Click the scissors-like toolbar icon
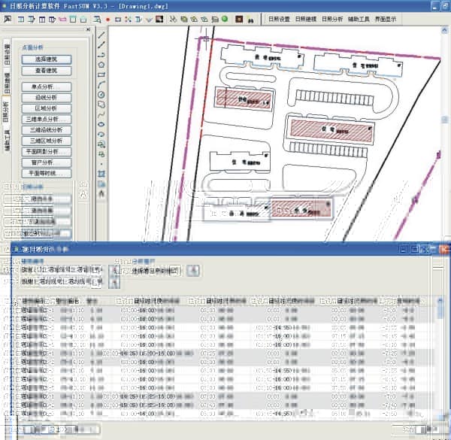Viewport: 451px width, 440px height. coord(173,19)
